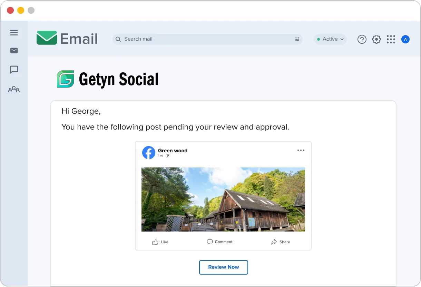
Task: Click the Getyn Social logo icon
Action: pos(66,79)
